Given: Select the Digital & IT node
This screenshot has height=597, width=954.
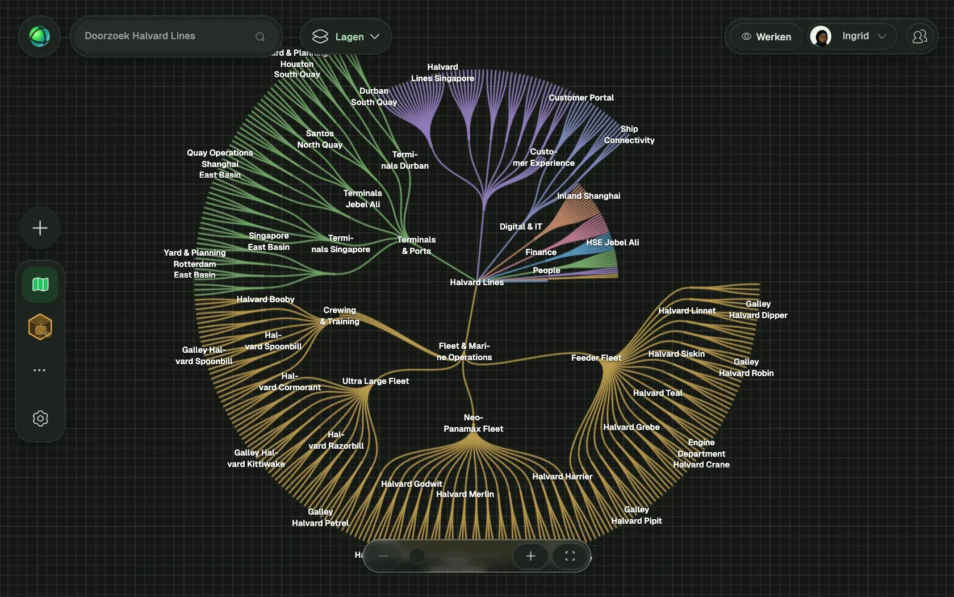Looking at the screenshot, I should (x=521, y=227).
